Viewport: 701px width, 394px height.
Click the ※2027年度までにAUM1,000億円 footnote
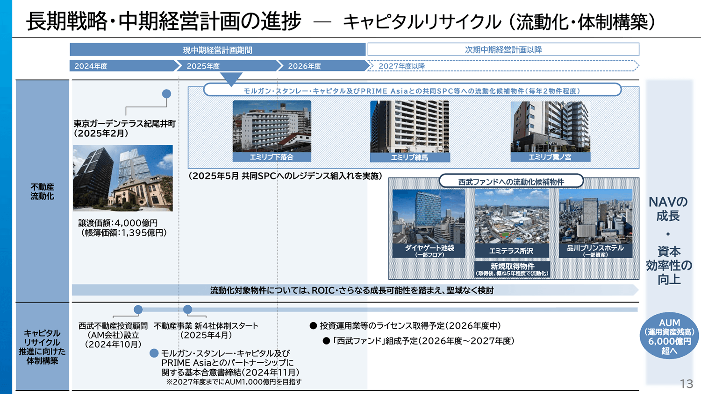[x=234, y=382]
